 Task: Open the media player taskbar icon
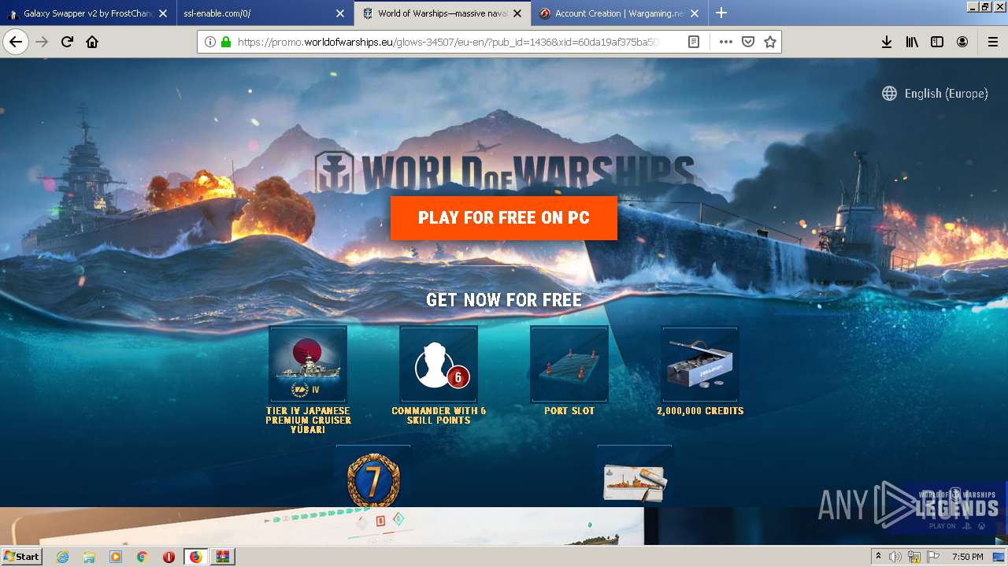(116, 557)
